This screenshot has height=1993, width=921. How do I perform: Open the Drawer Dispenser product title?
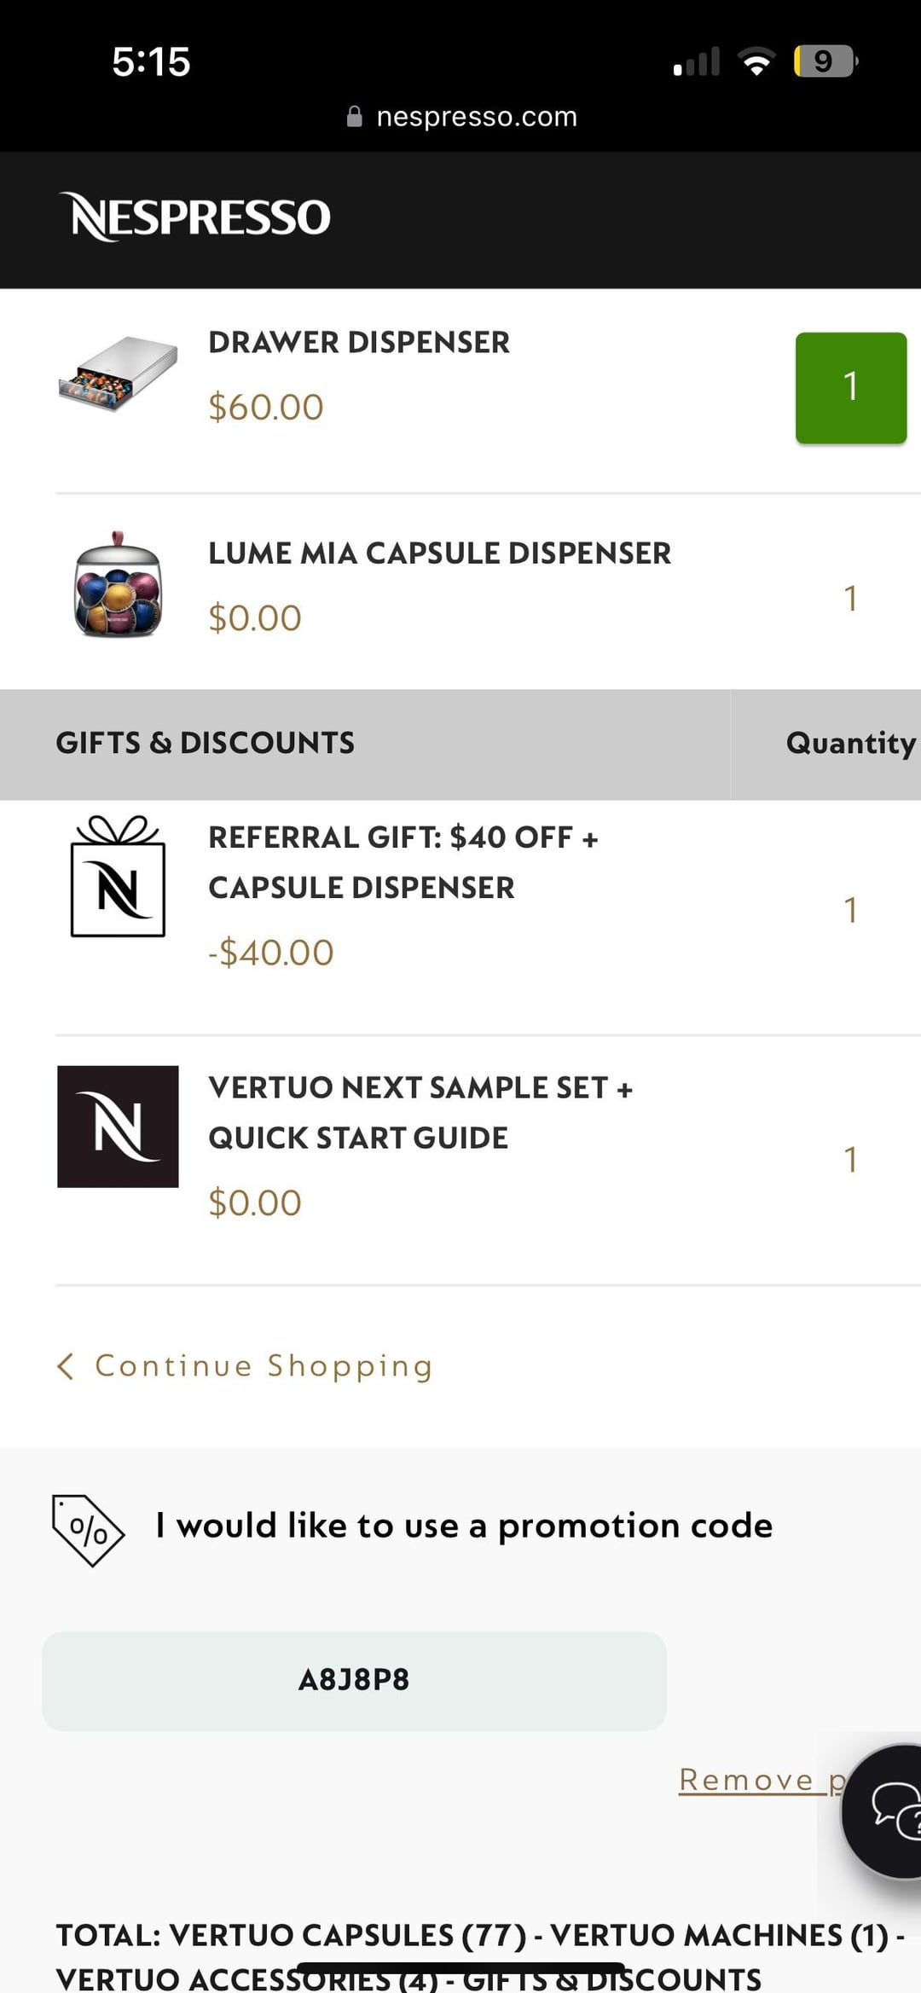point(359,343)
